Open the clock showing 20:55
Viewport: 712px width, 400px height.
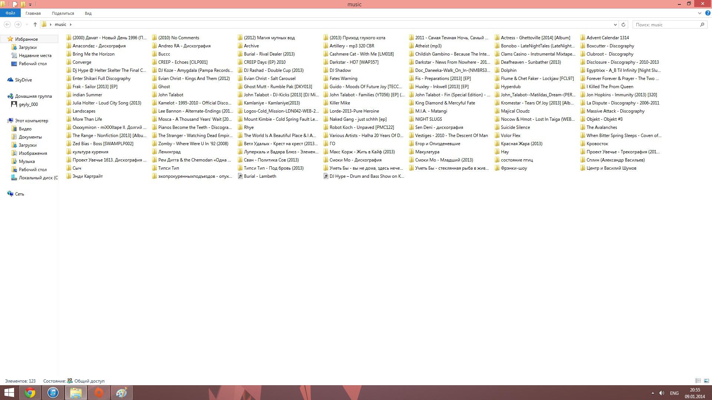[x=695, y=393]
